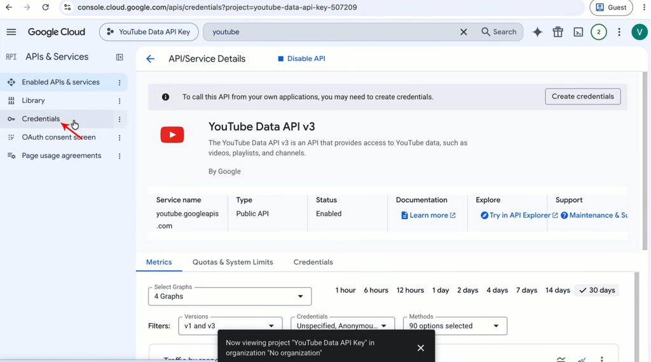651x362 pixels.
Task: Click the Enabled APIs & services icon
Action: pos(11,82)
